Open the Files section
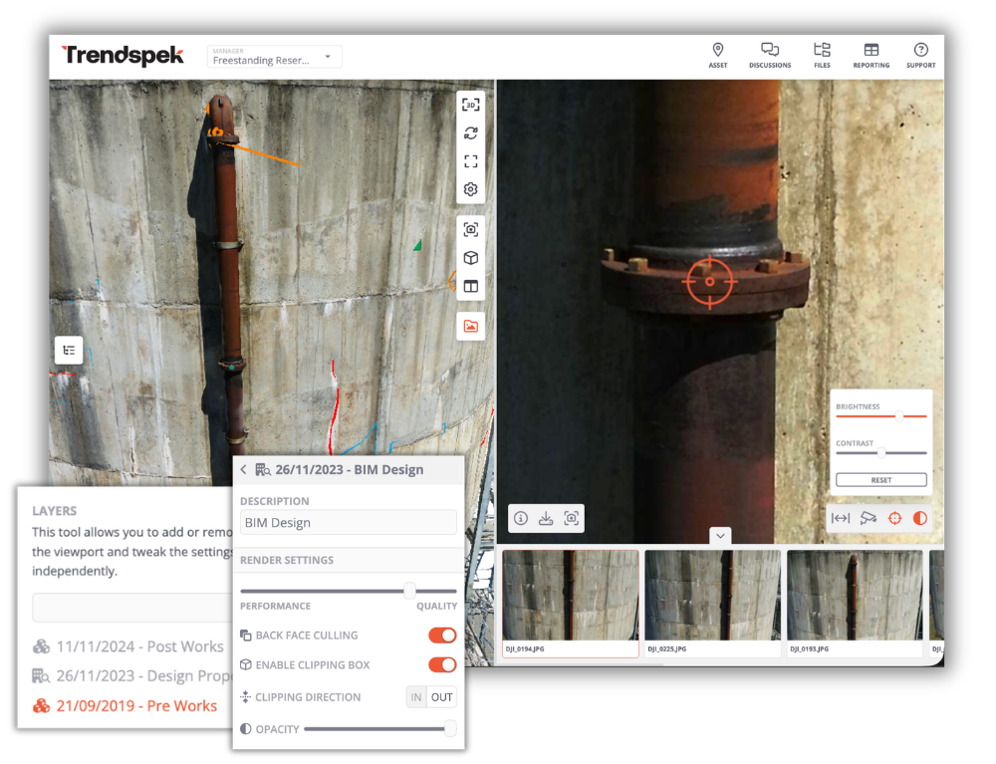The height and width of the screenshot is (764, 996). pos(822,55)
